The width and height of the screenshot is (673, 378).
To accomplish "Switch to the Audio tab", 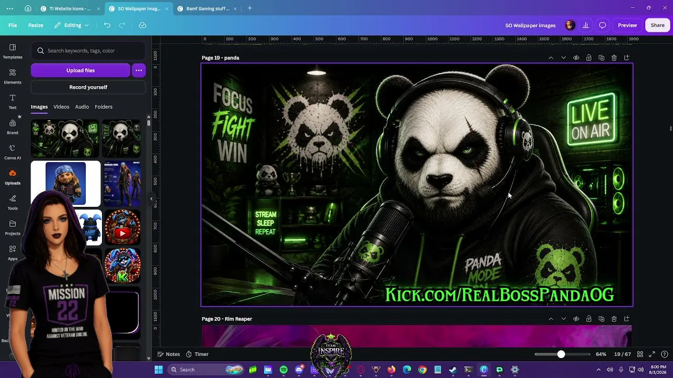I will [82, 107].
